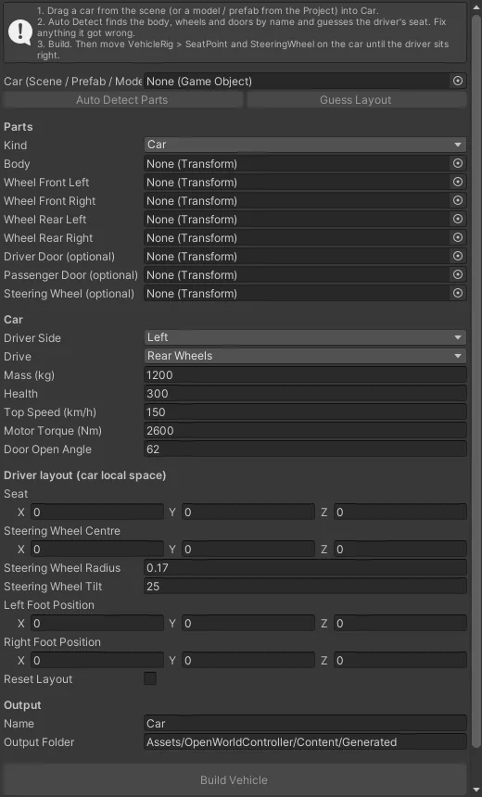This screenshot has height=797, width=482.
Task: Click the Left Foot Position Z field
Action: click(x=400, y=623)
